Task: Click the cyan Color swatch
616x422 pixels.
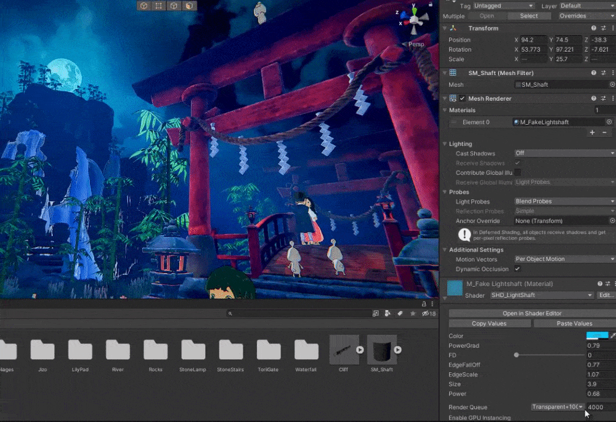Action: 596,336
